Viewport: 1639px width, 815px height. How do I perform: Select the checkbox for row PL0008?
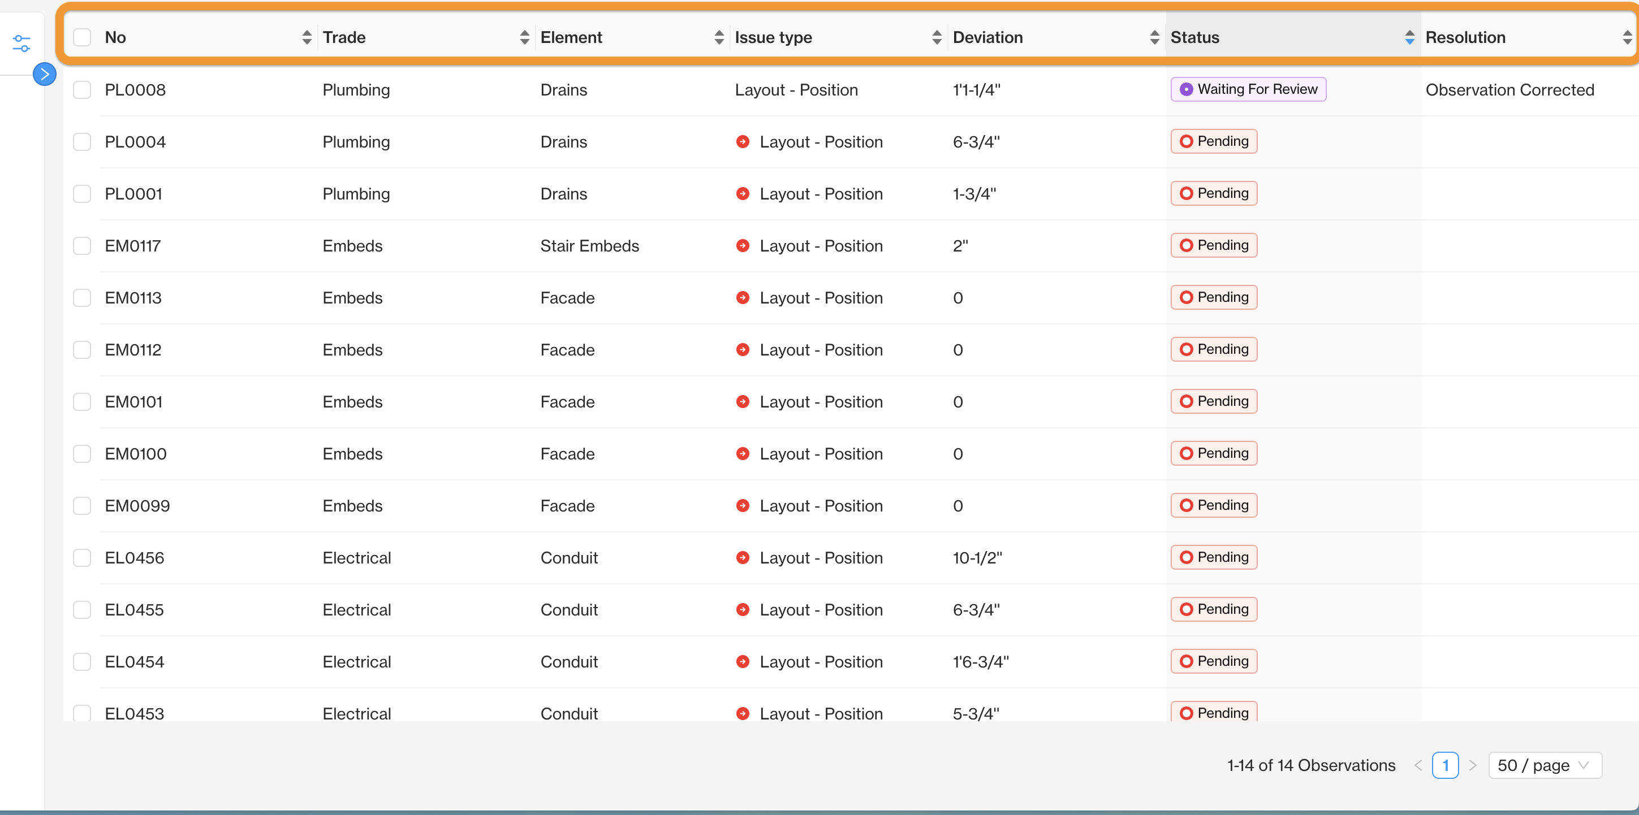[82, 90]
